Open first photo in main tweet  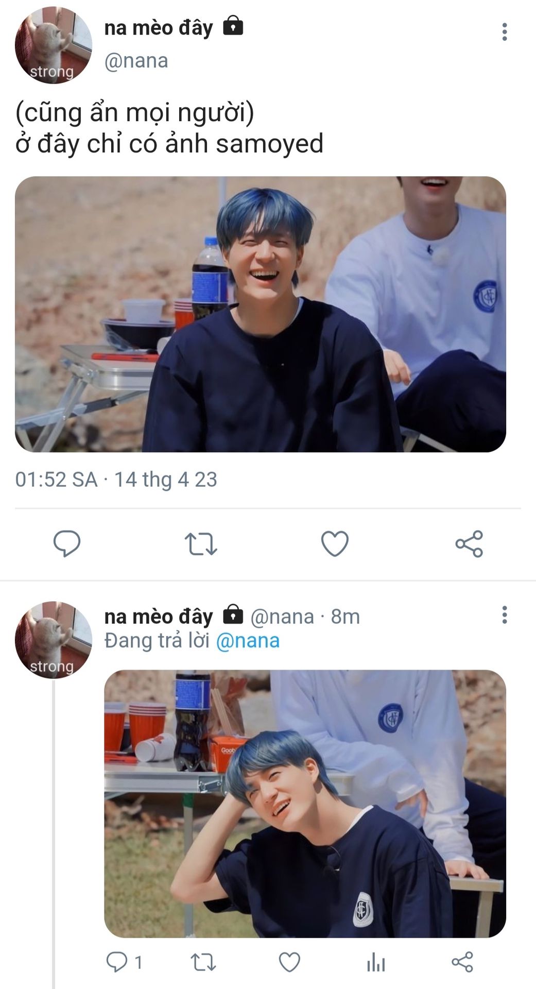click(260, 314)
